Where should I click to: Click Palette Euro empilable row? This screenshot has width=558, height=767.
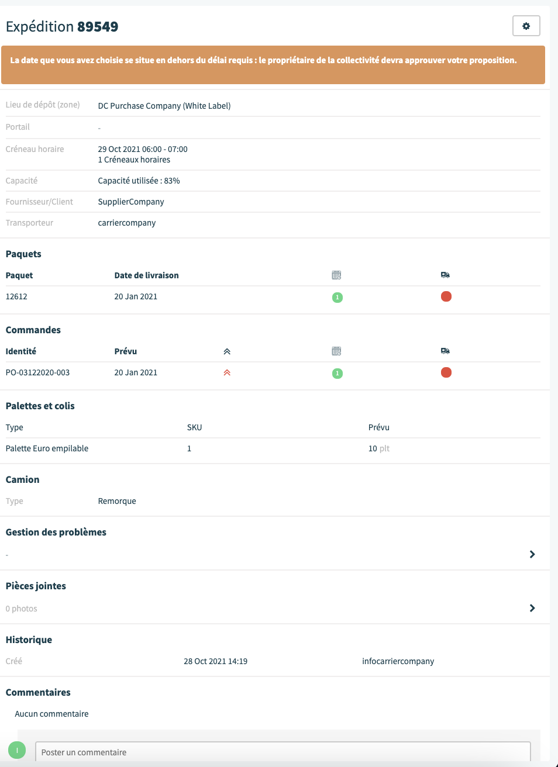[x=273, y=448]
